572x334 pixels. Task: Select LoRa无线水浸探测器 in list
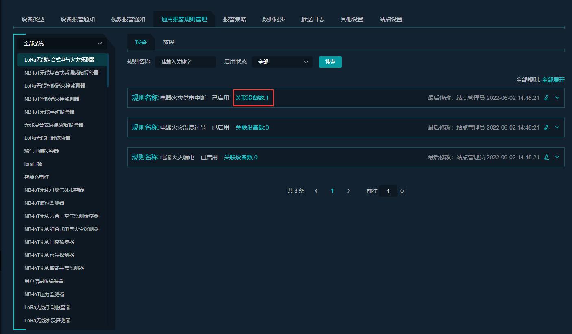click(62, 321)
